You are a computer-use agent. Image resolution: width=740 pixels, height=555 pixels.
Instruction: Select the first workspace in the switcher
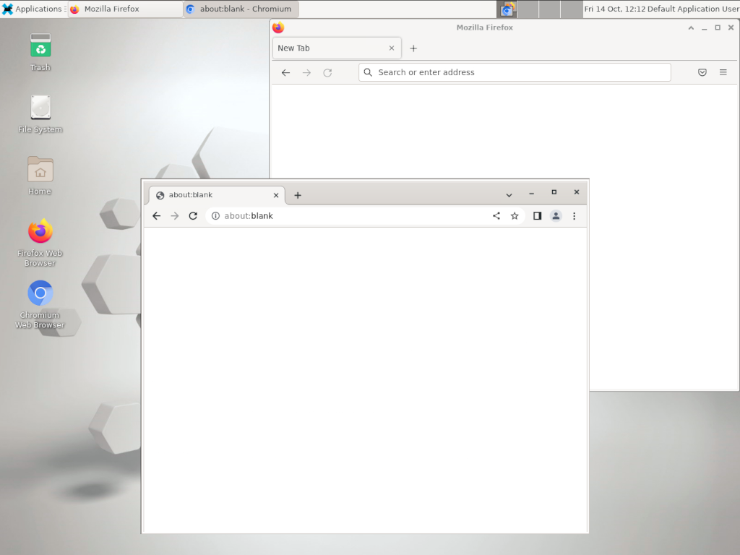tap(507, 9)
